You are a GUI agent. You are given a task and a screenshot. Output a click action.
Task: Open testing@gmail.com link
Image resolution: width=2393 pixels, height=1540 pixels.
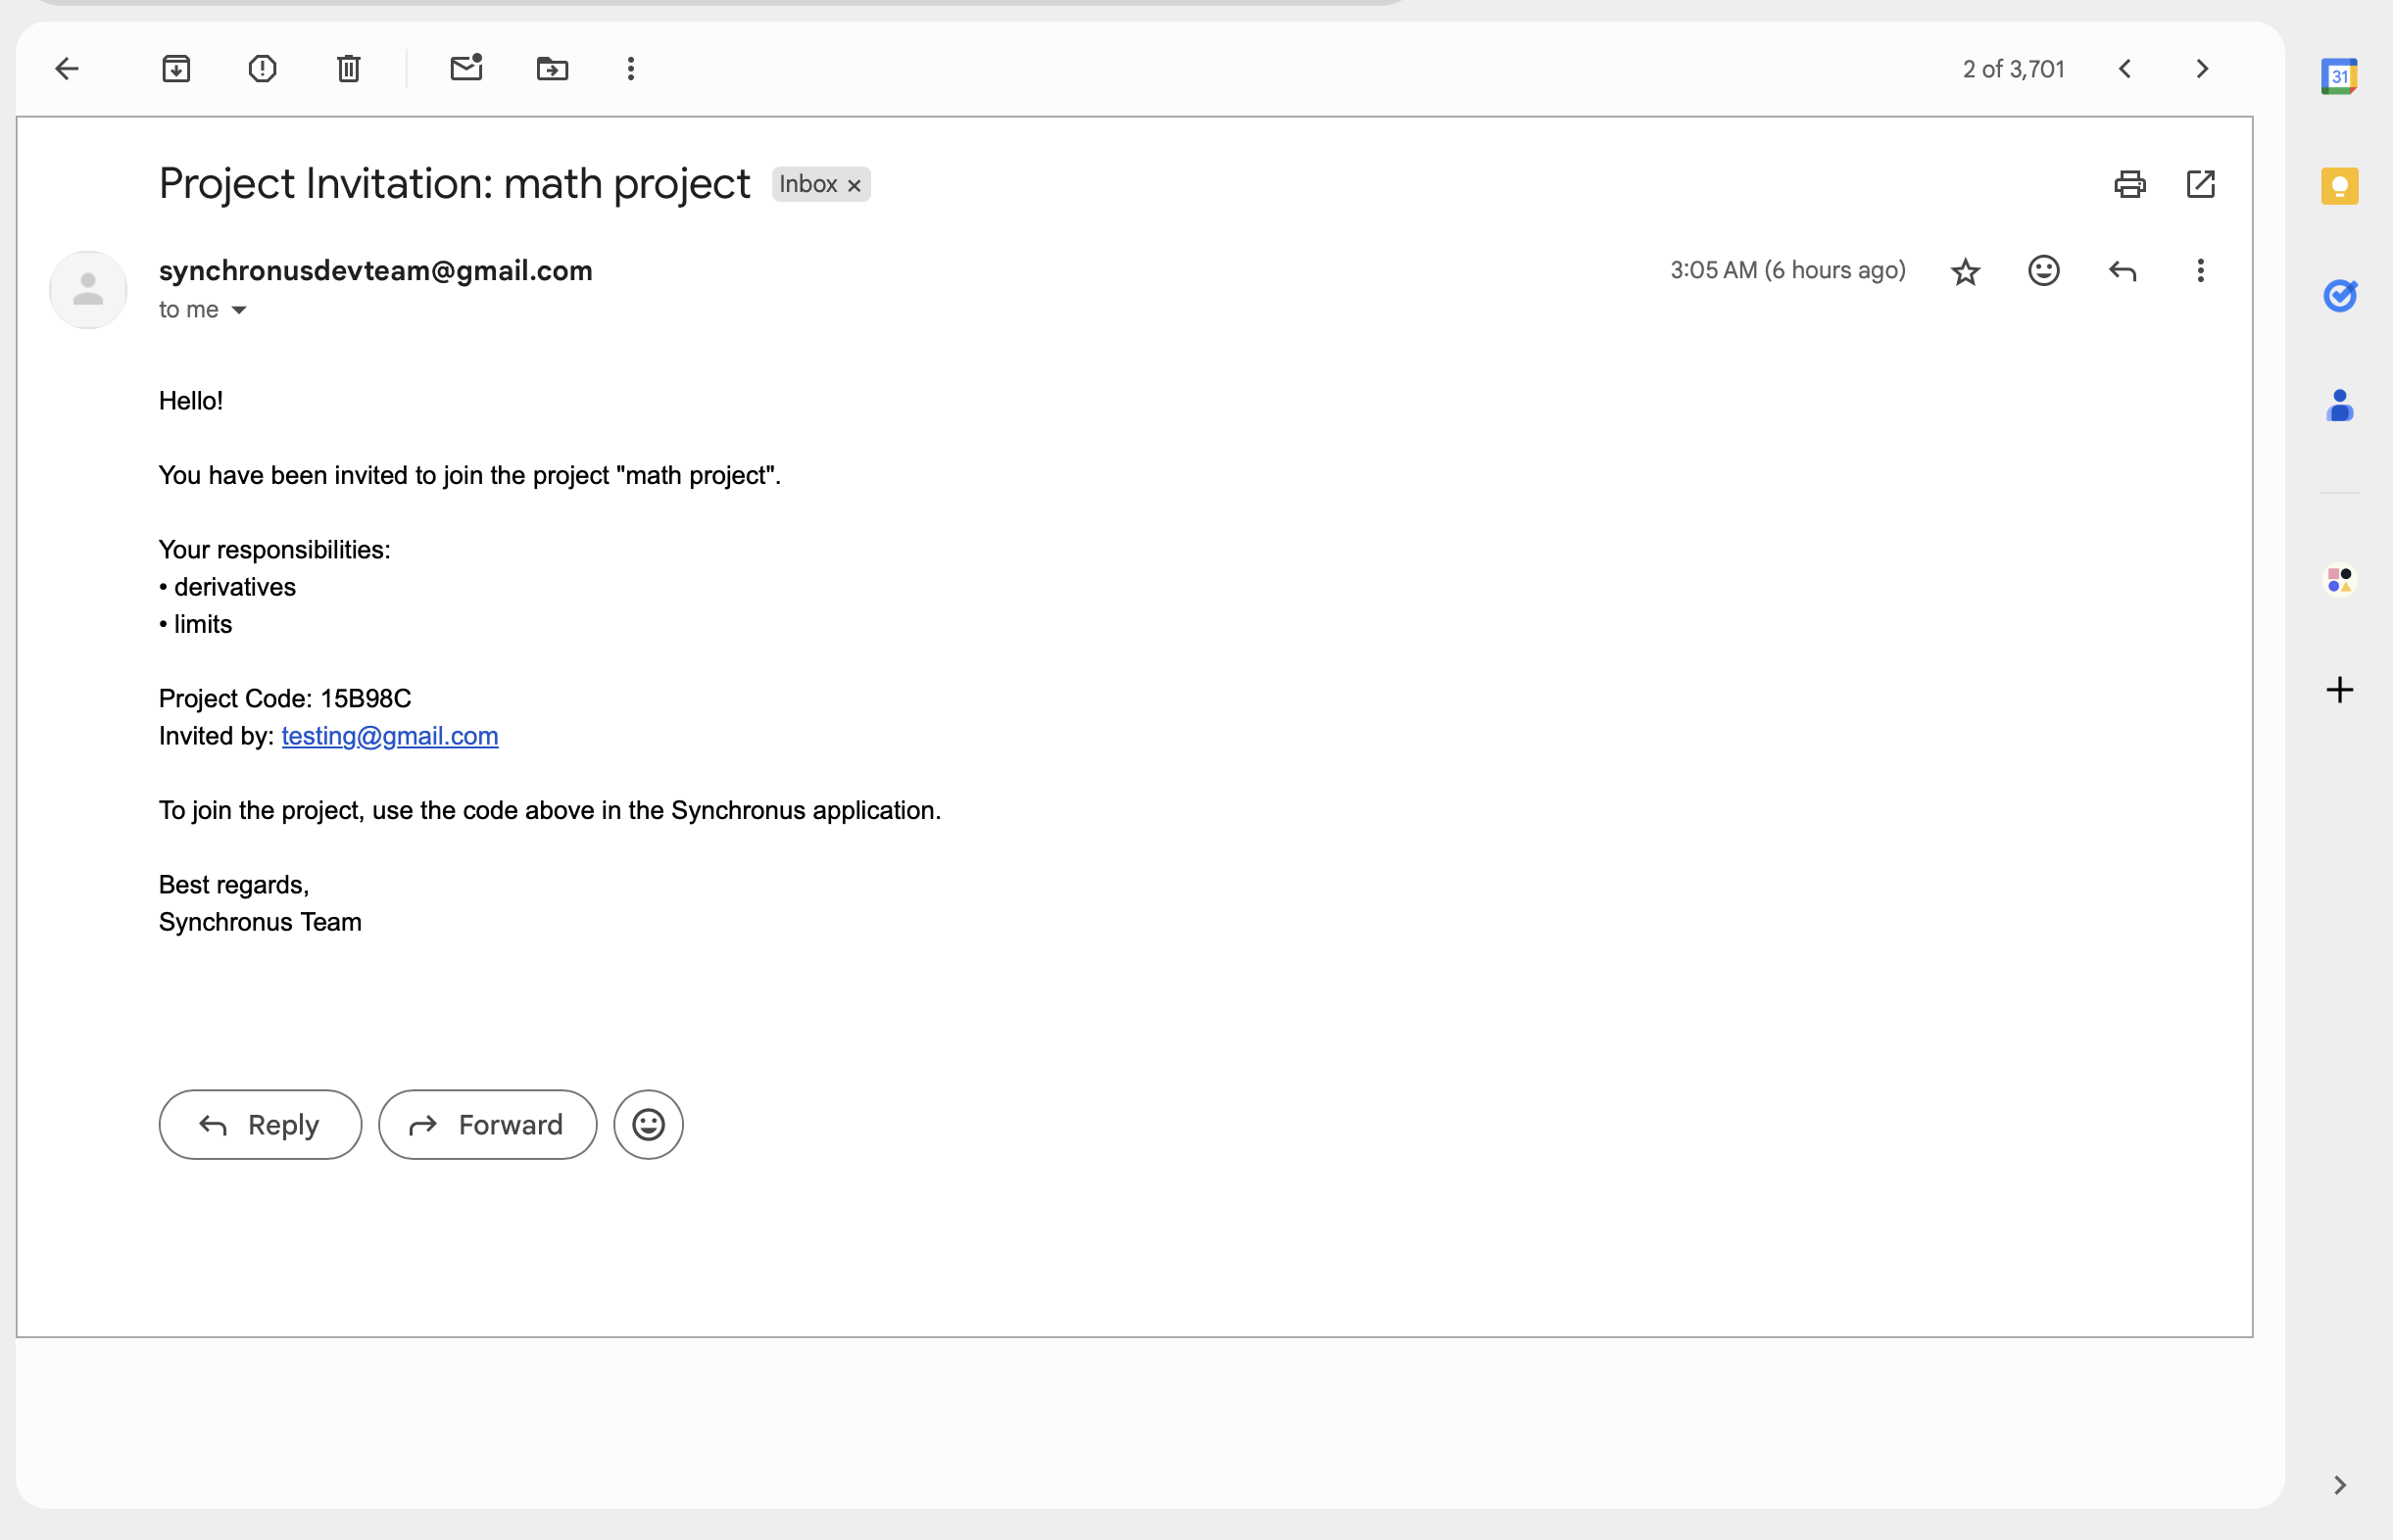coord(389,736)
